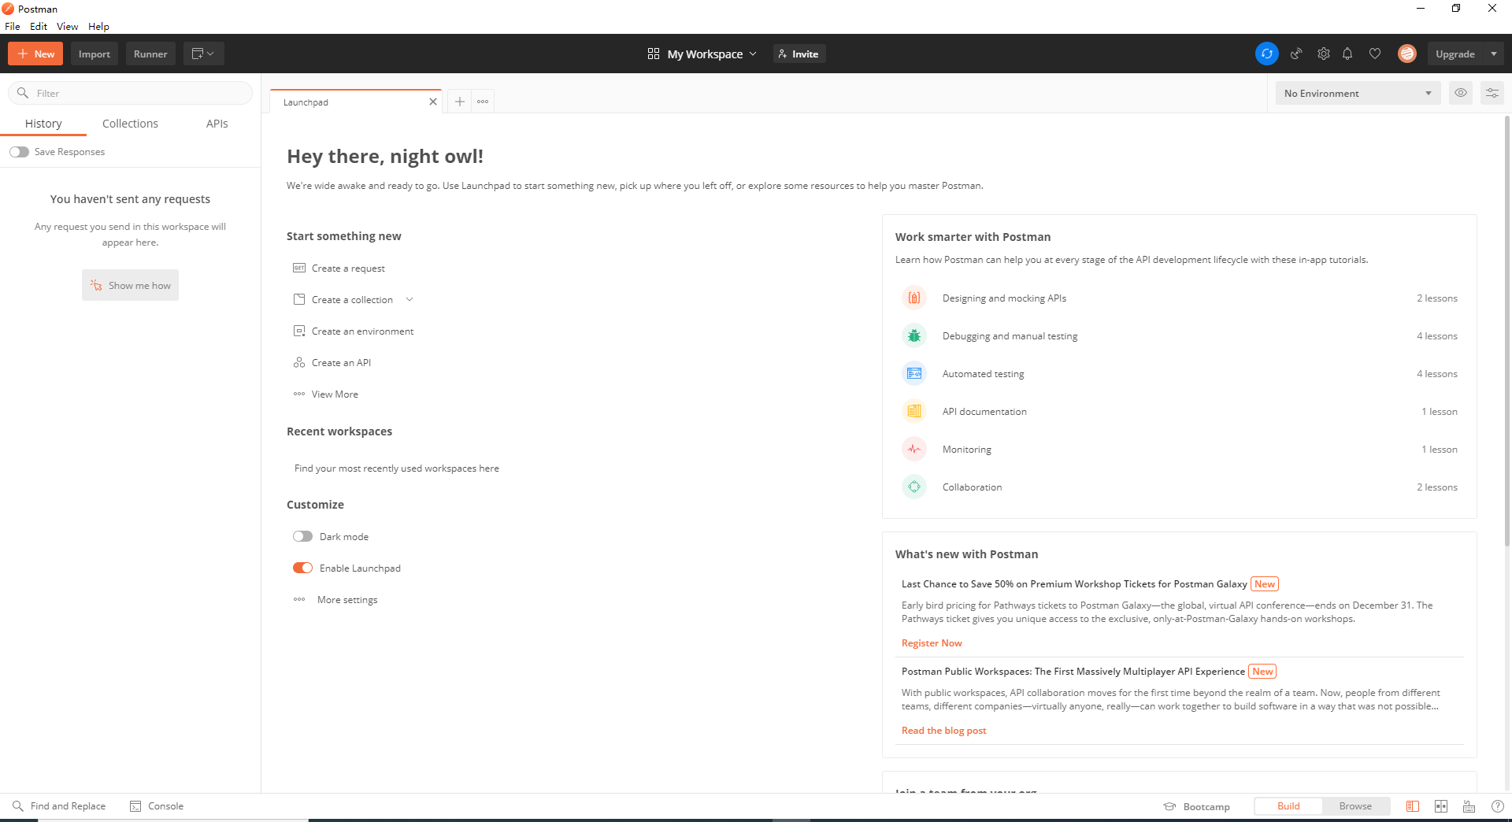Switch to two-pane view icon
The width and height of the screenshot is (1512, 822).
coord(1441,806)
